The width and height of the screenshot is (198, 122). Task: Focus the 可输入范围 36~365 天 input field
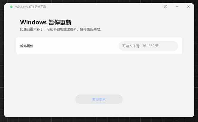(x=148, y=46)
